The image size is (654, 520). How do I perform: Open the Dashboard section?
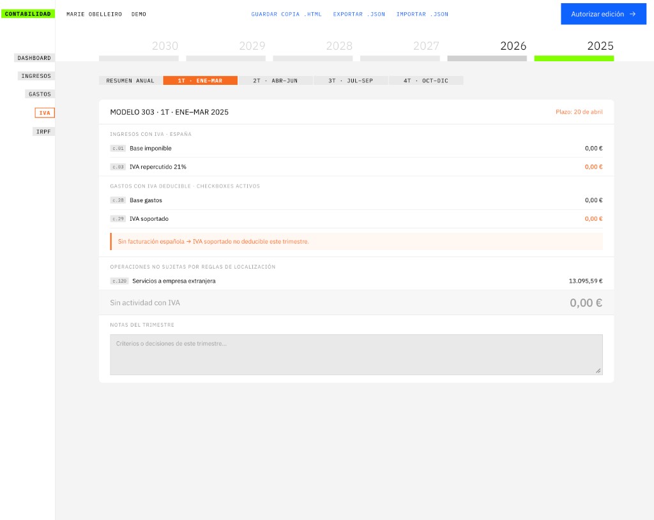coord(34,58)
